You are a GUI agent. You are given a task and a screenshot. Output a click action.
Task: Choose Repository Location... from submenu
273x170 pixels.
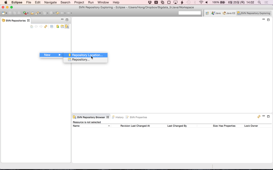(x=85, y=55)
